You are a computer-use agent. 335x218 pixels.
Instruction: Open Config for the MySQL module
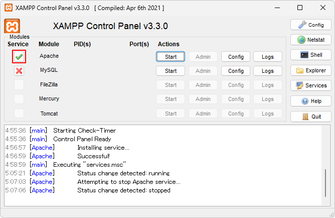pyautogui.click(x=236, y=71)
